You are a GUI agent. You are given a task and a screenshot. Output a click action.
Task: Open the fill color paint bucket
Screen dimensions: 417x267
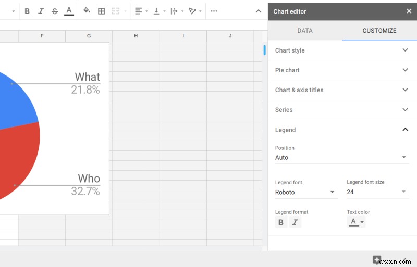(87, 11)
